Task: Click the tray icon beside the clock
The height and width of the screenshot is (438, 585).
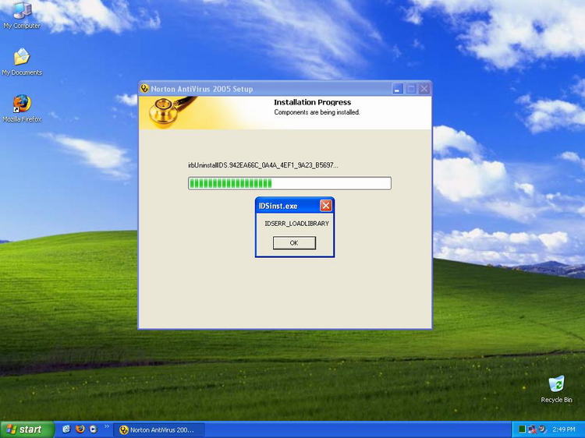Action: point(542,429)
